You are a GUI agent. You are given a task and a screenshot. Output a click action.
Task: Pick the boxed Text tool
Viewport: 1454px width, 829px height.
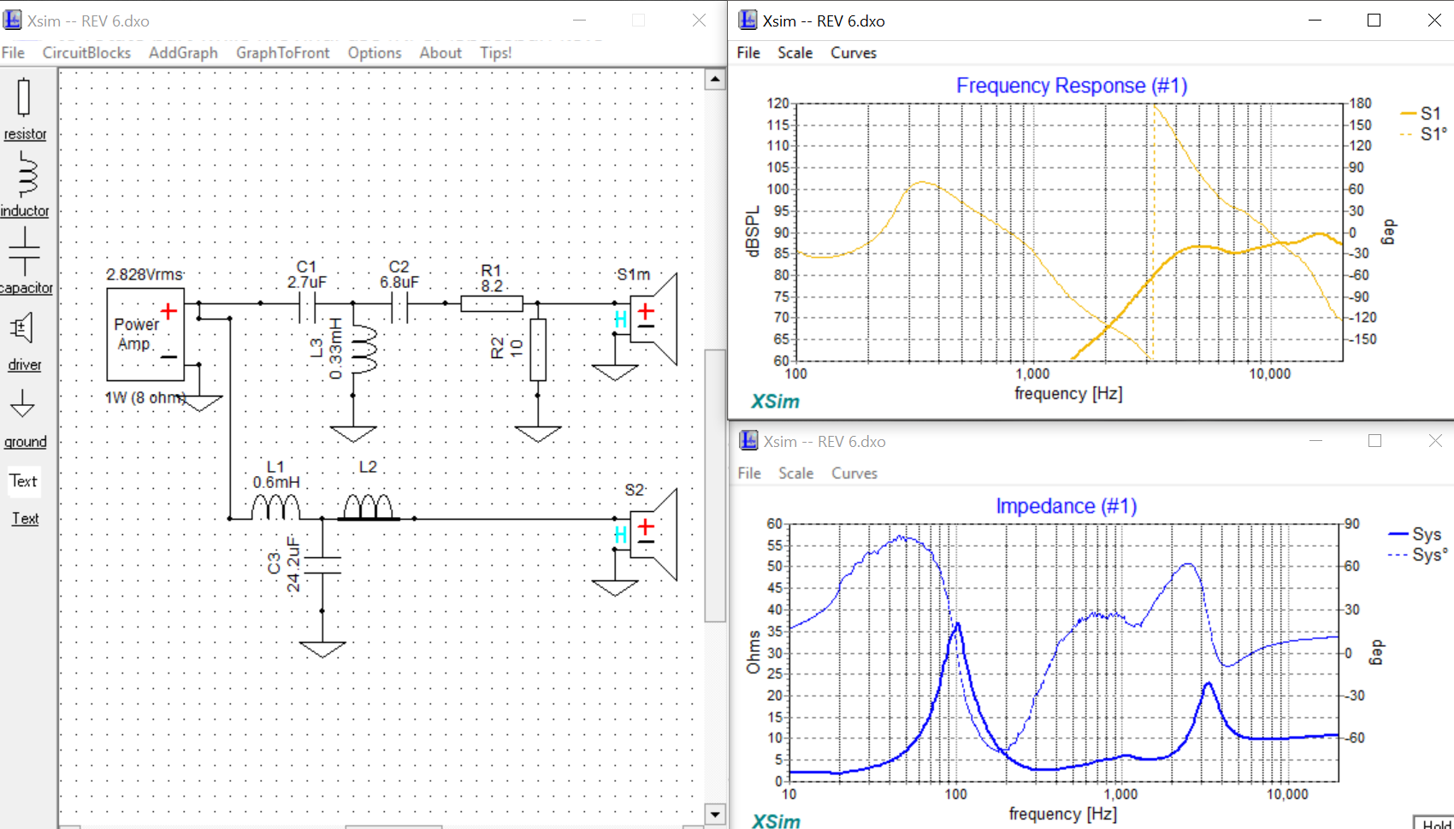23,481
